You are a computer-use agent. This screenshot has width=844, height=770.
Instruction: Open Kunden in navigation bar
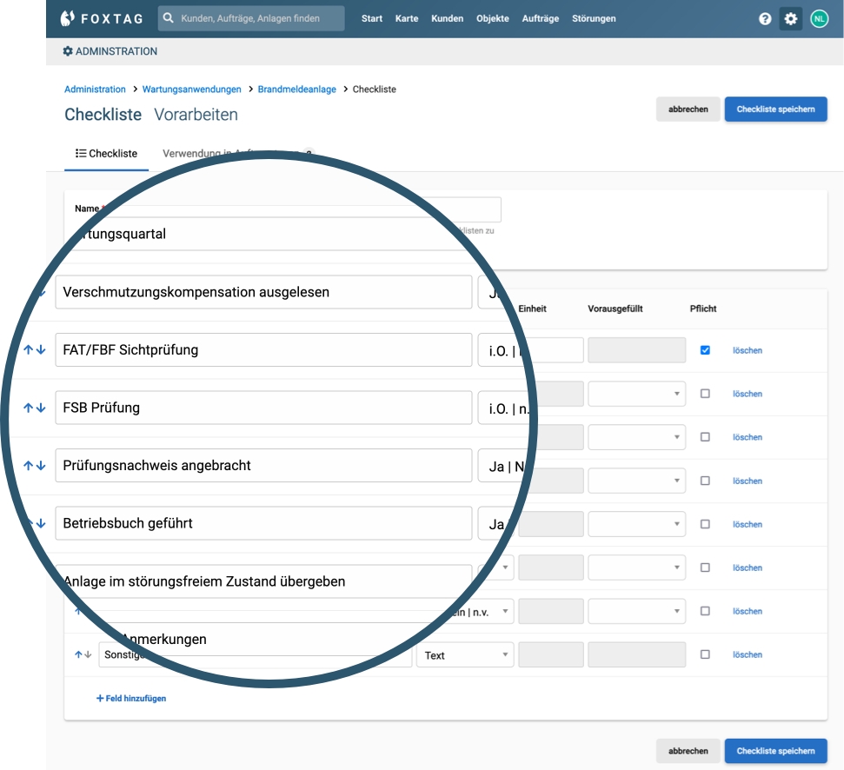tap(448, 18)
